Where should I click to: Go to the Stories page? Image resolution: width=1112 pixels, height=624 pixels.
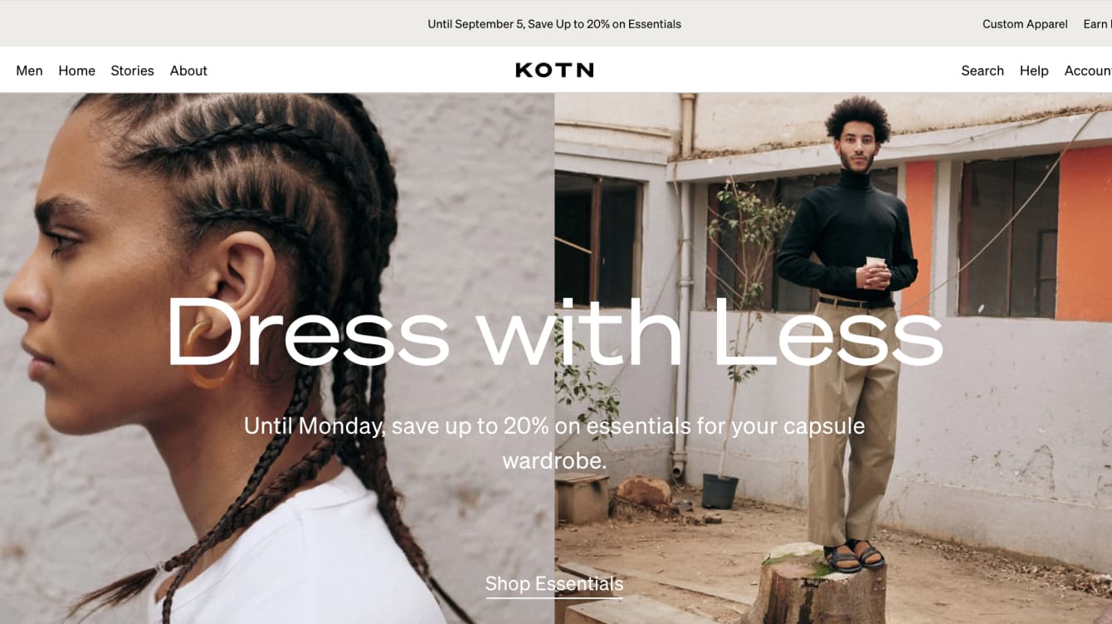132,71
